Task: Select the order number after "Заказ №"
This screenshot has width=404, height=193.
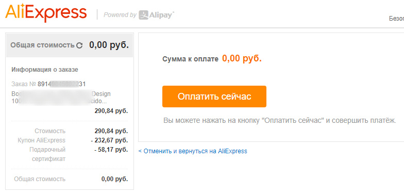Action: (x=62, y=84)
